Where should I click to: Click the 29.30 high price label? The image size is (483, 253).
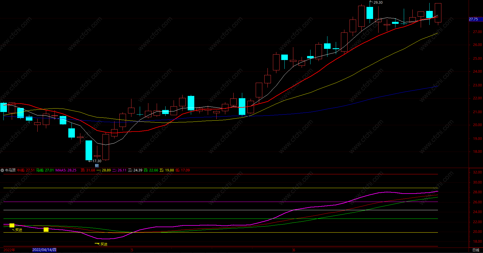(378, 3)
